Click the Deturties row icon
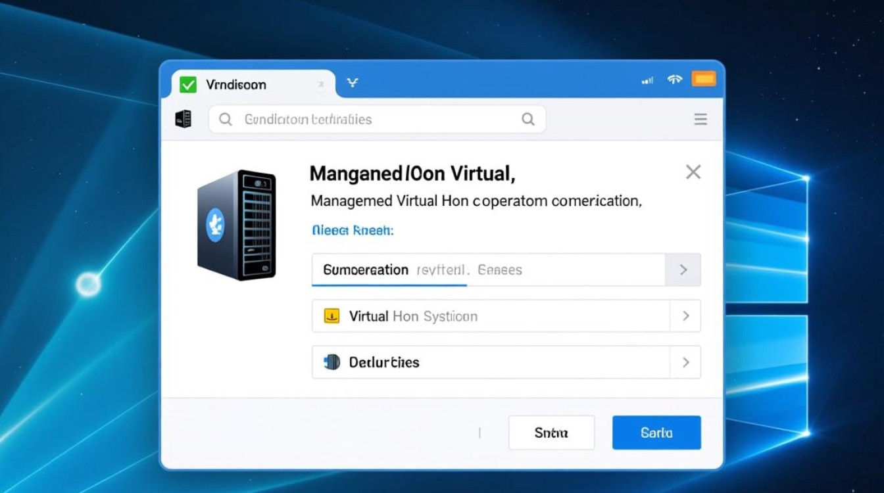884x493 pixels. click(332, 362)
